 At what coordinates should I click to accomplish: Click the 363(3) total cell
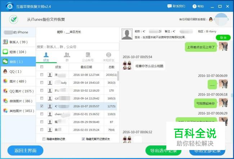(x=111, y=83)
